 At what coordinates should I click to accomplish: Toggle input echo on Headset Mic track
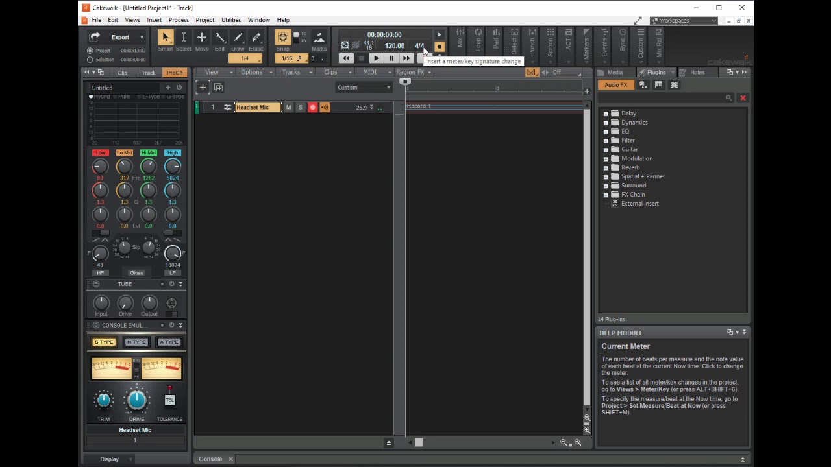pyautogui.click(x=325, y=107)
